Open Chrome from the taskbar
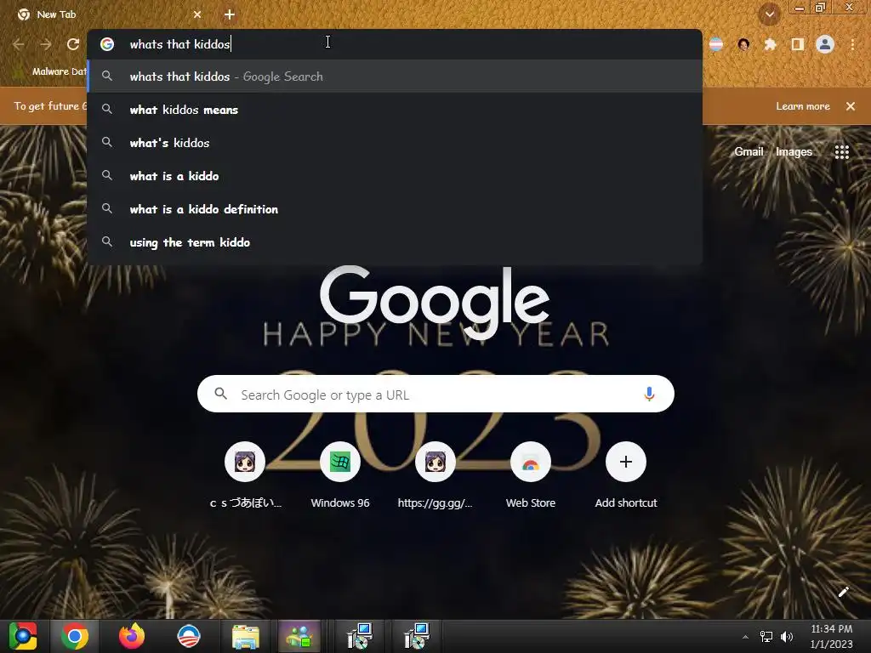The image size is (871, 653). tap(75, 636)
